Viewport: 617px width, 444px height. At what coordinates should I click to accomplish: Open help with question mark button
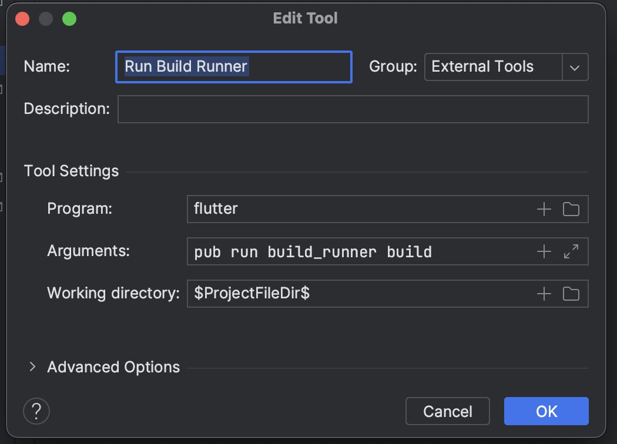36,410
